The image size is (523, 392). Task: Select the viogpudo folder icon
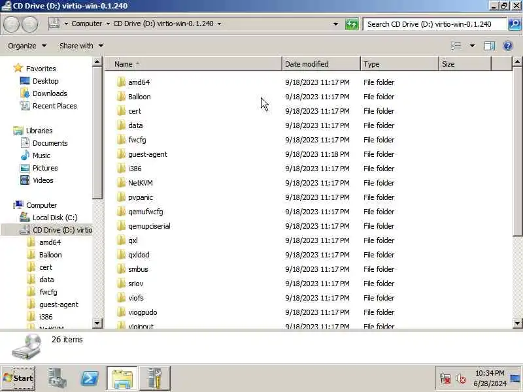tap(122, 312)
